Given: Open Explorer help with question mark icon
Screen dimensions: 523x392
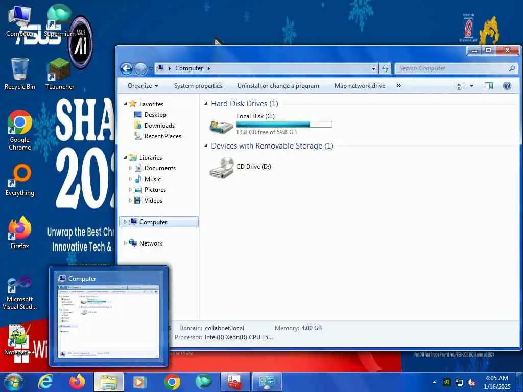Looking at the screenshot, I should [507, 86].
